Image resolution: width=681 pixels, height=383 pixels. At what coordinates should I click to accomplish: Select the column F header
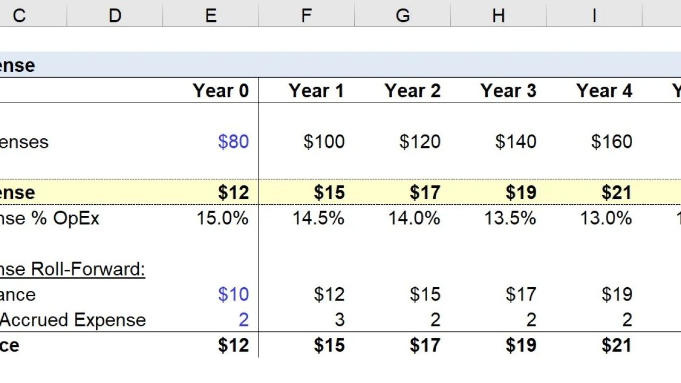(x=306, y=15)
